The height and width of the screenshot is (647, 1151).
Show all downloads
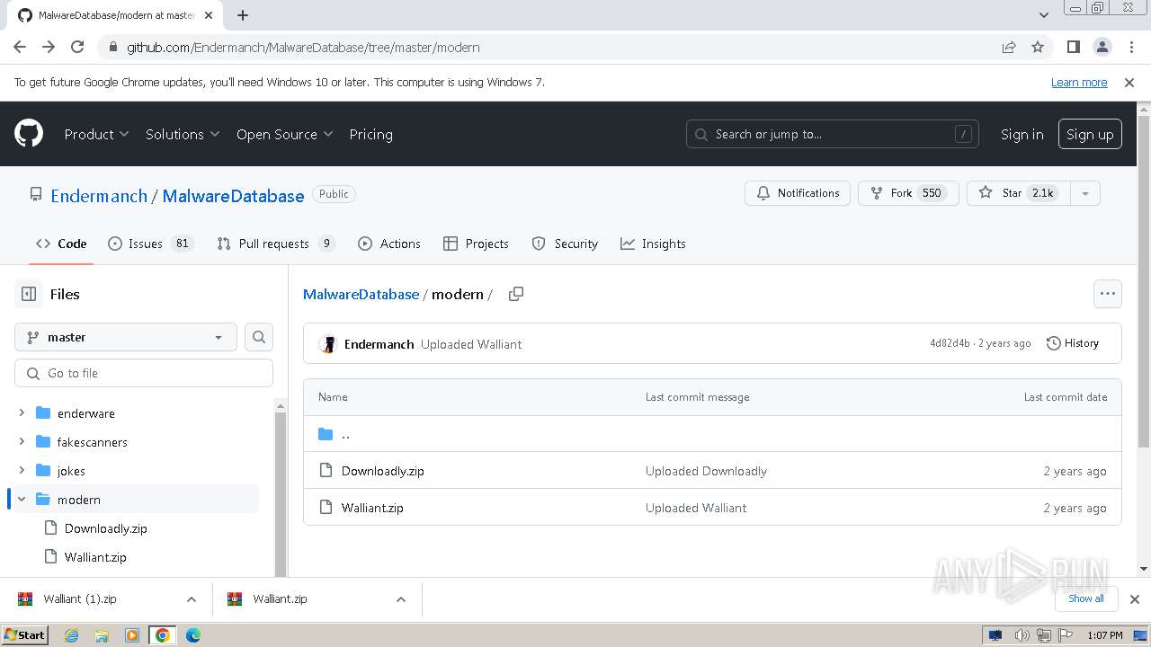pos(1085,598)
